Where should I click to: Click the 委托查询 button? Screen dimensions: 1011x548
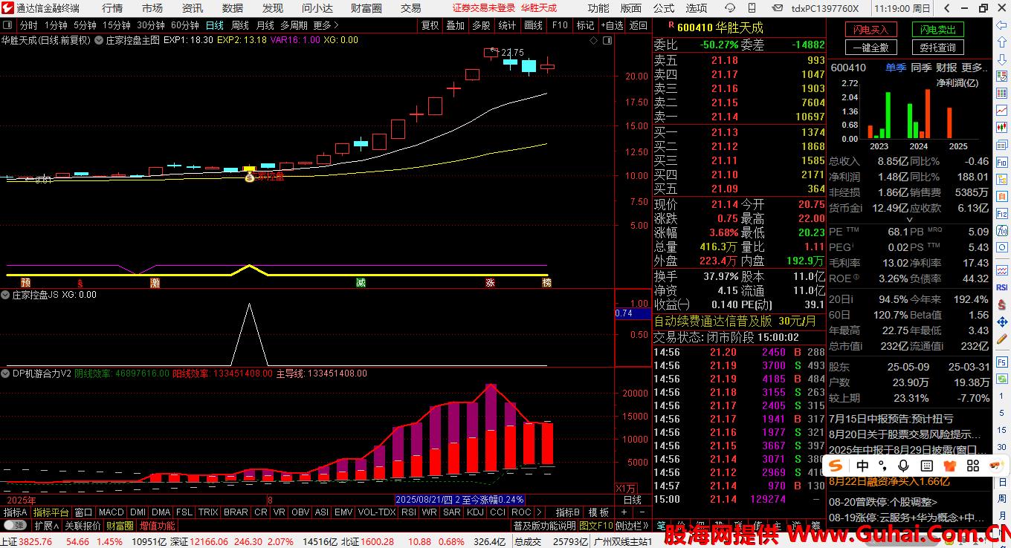click(x=937, y=48)
